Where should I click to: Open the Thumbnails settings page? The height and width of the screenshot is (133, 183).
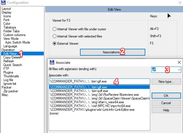pos(11,76)
